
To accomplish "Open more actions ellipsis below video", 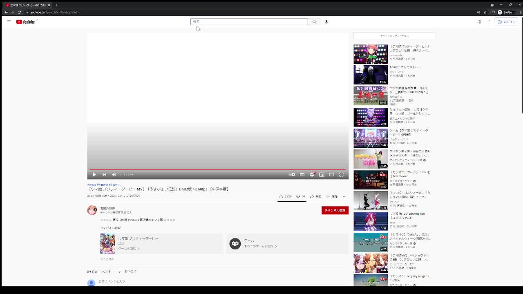I will 344,196.
